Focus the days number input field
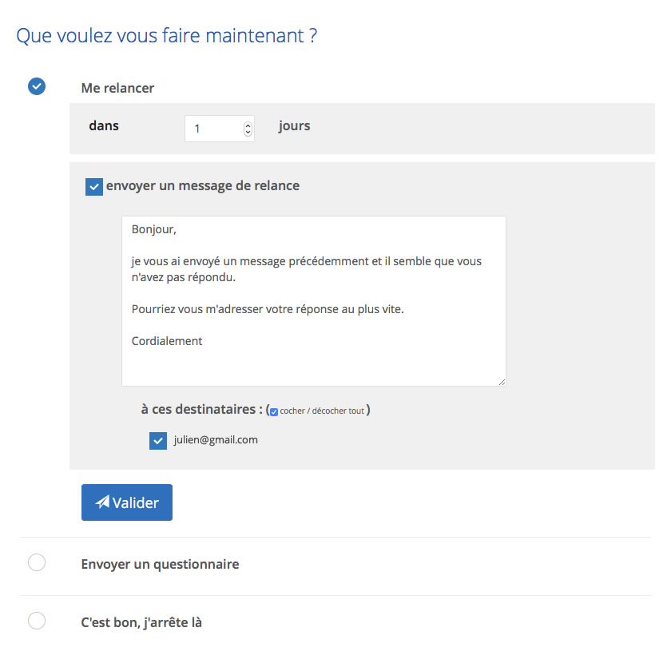 tap(220, 129)
